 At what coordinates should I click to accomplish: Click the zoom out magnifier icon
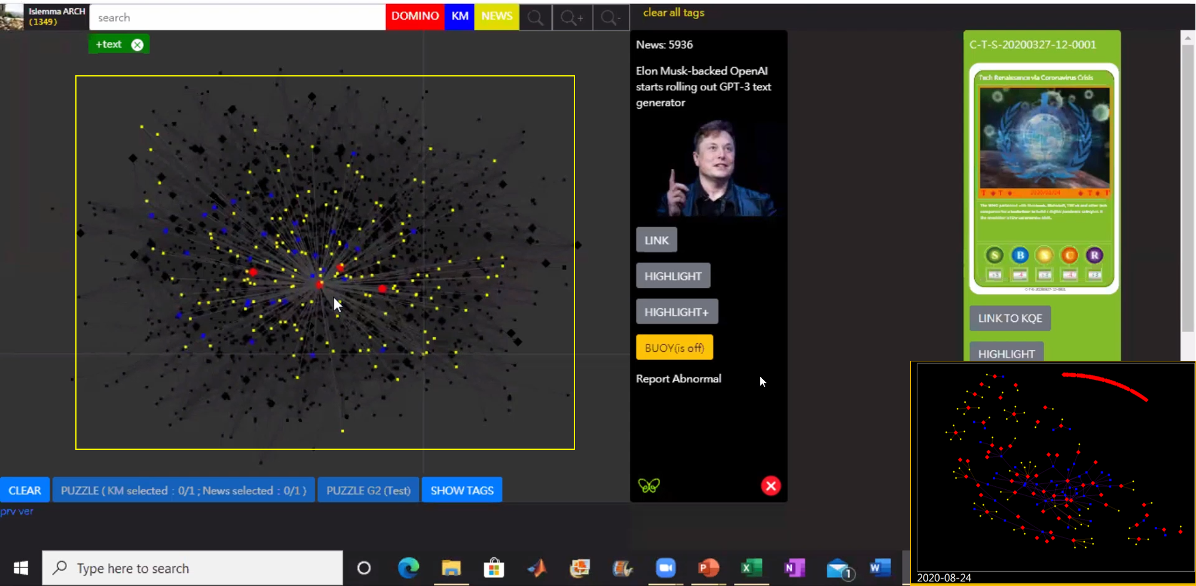click(610, 17)
